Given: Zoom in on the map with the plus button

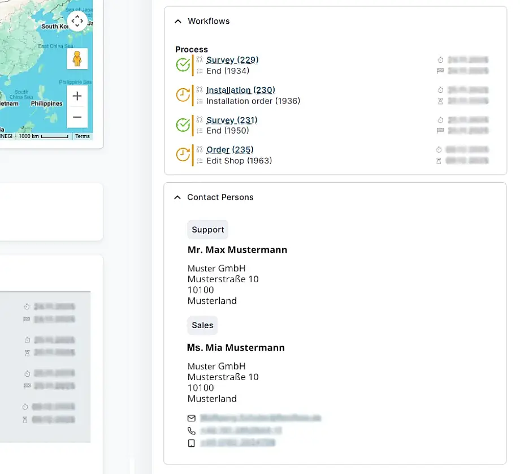Looking at the screenshot, I should [77, 96].
